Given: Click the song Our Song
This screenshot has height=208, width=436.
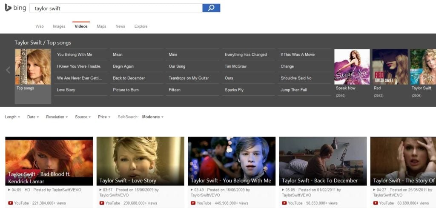Looking at the screenshot, I should (177, 66).
